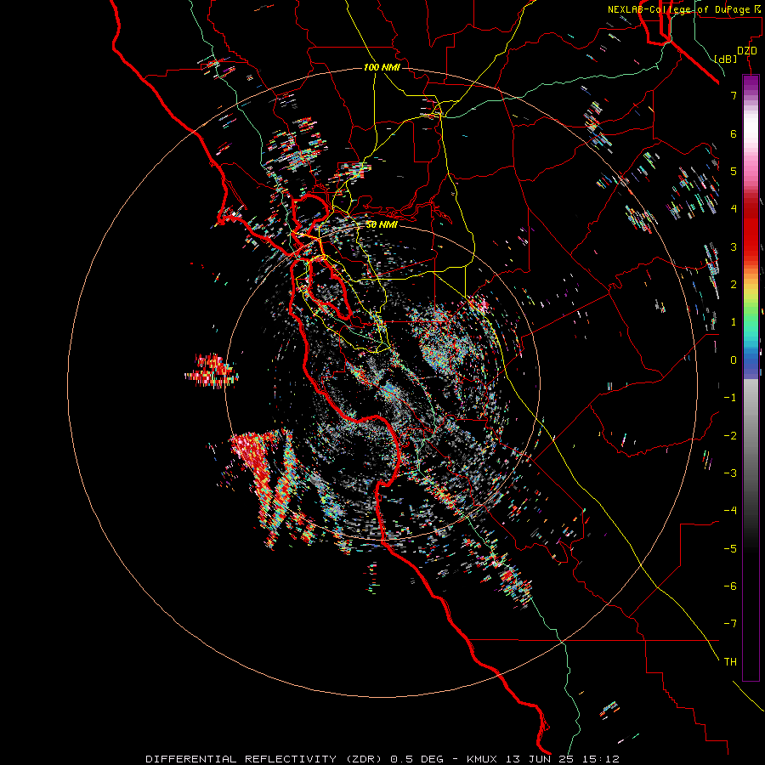
Task: Select the "7" value on the color scale
Action: [x=734, y=95]
